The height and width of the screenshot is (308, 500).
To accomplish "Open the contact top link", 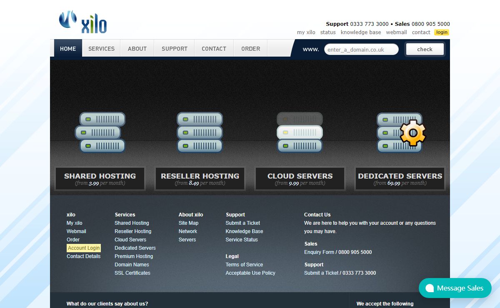I will tap(421, 32).
